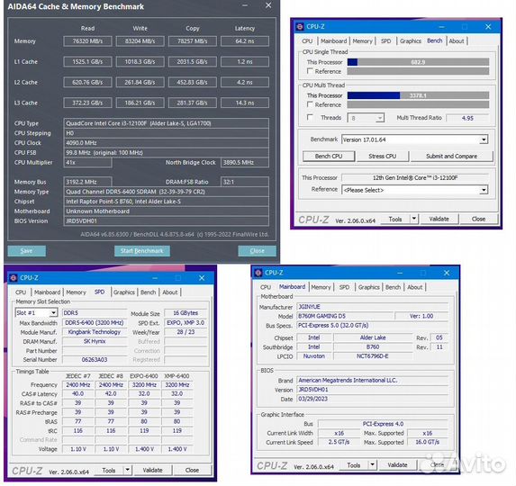Switch to Mainboard tab in Bench window

pos(334,41)
